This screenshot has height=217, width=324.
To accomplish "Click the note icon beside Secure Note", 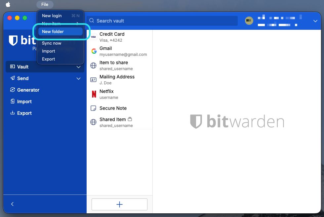I will (93, 108).
